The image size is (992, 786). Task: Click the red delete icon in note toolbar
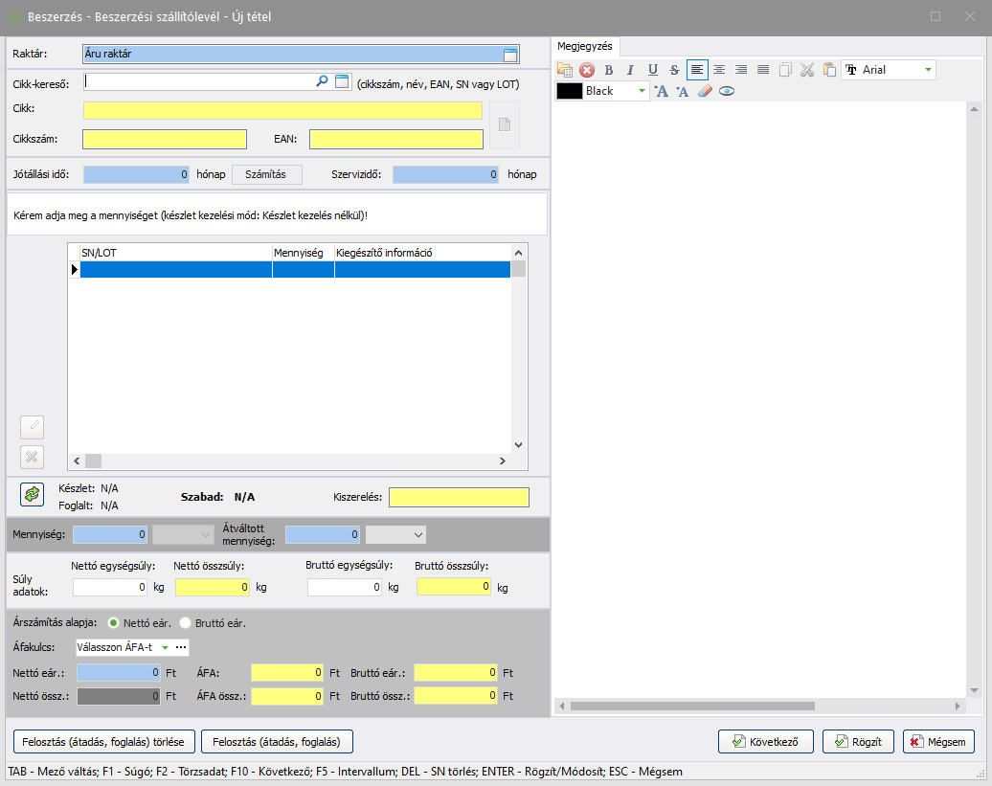coord(587,70)
